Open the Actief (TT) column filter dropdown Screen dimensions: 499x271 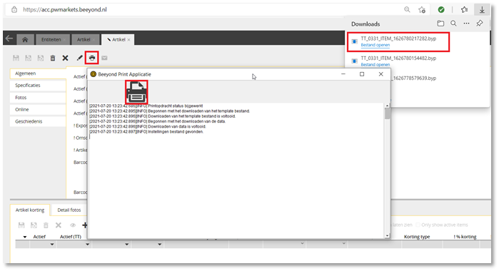pos(87,245)
